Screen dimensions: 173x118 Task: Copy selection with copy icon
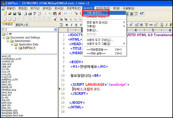tap(50, 13)
